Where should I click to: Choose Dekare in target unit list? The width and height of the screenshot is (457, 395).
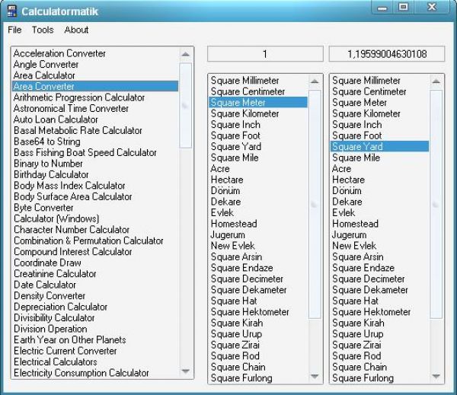pos(380,202)
